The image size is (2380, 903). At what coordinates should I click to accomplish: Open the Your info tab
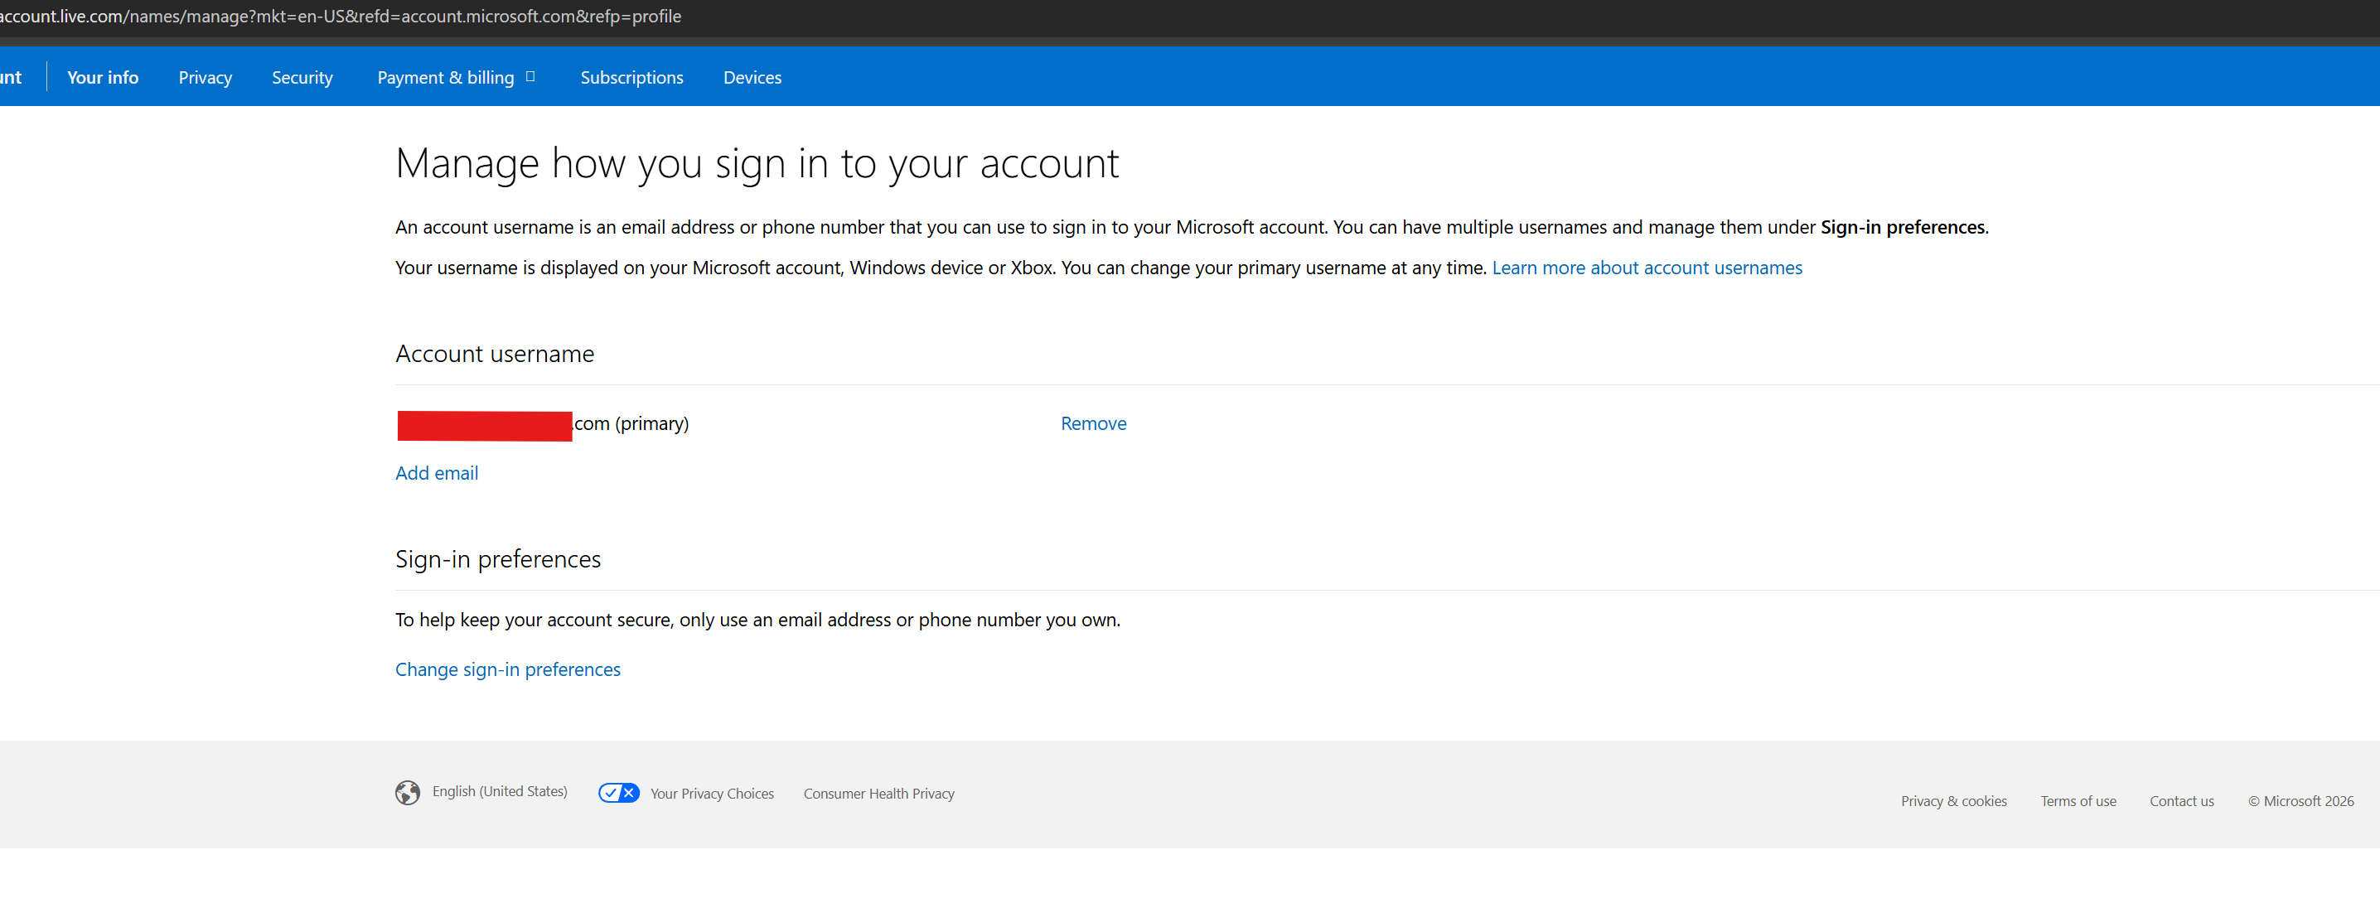point(103,78)
